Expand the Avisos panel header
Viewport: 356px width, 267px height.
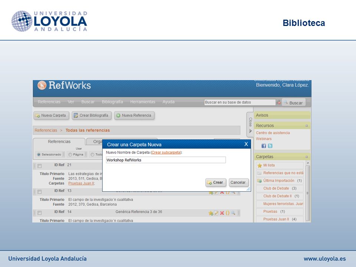[x=282, y=115]
